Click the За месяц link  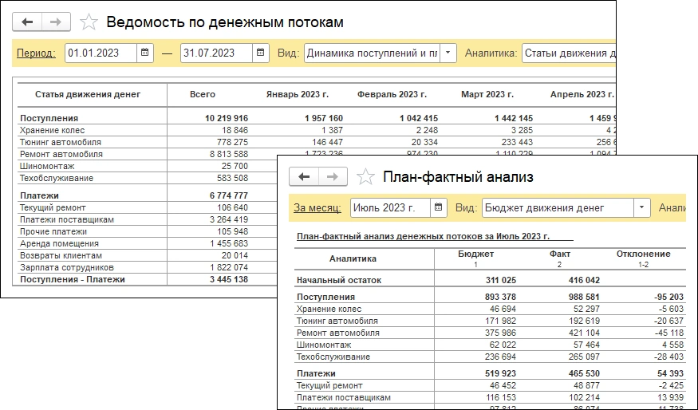coord(317,208)
